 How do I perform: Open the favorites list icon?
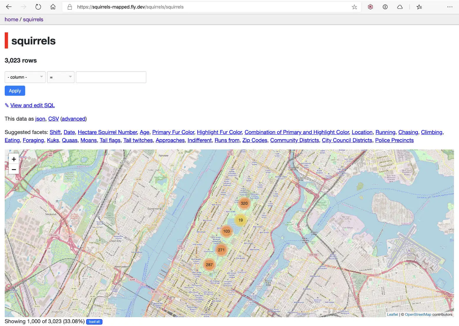click(x=419, y=7)
